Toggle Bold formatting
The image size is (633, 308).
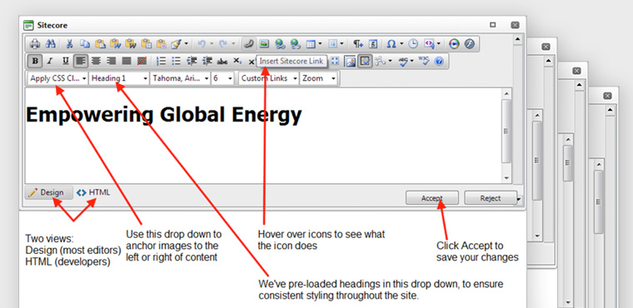tap(35, 61)
